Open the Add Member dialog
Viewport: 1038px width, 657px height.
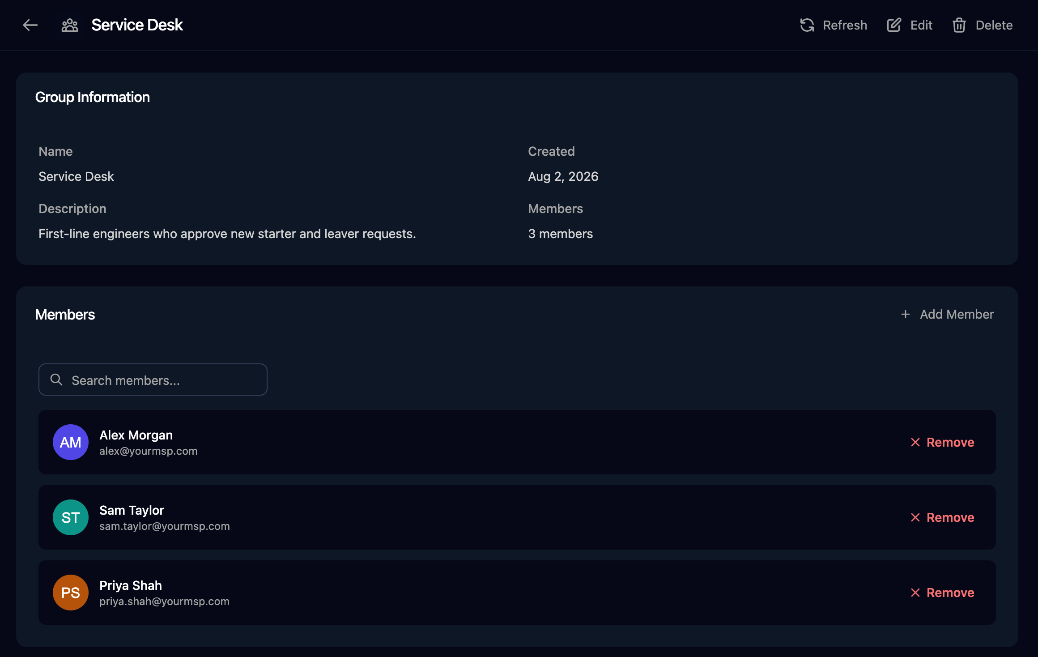(x=948, y=314)
